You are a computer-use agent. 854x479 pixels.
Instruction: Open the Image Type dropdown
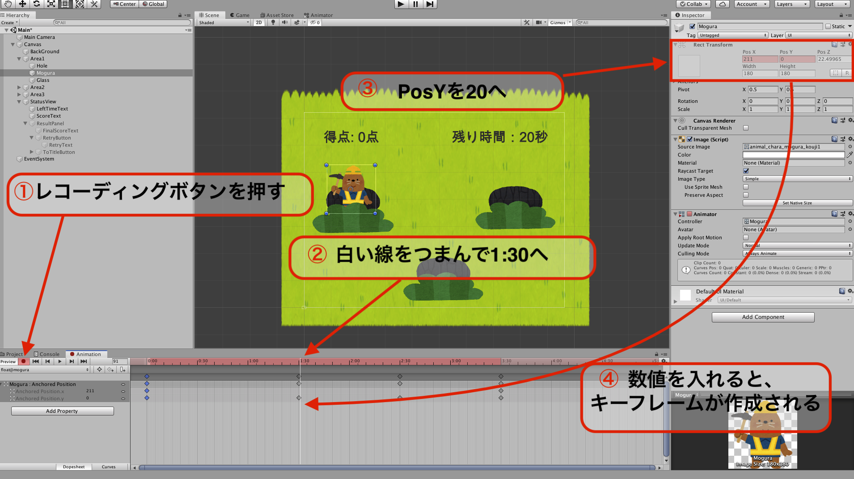798,179
